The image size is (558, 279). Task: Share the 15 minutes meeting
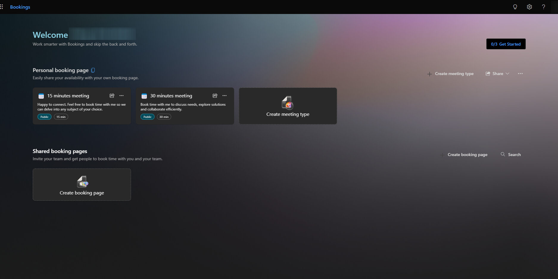click(x=112, y=96)
